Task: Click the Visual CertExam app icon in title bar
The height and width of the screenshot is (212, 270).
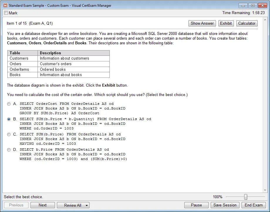Action: tap(5, 5)
